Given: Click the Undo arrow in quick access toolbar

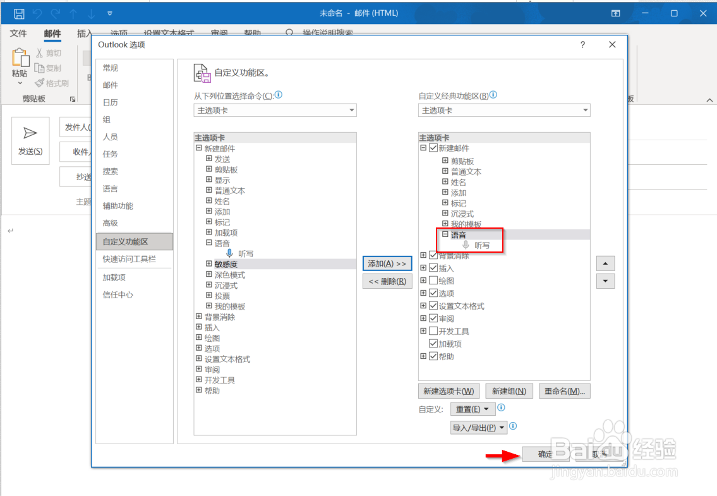Looking at the screenshot, I should (x=37, y=14).
